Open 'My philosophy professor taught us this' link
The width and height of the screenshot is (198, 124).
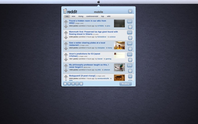pos(89,66)
